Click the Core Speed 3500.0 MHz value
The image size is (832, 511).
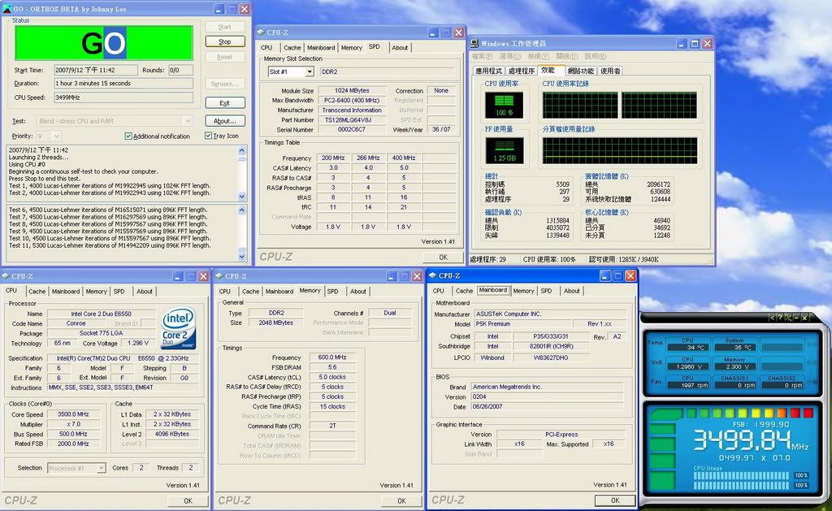[73, 414]
